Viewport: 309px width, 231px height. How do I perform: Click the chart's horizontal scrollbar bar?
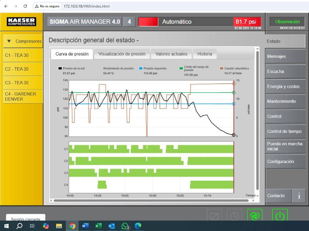click(151, 201)
